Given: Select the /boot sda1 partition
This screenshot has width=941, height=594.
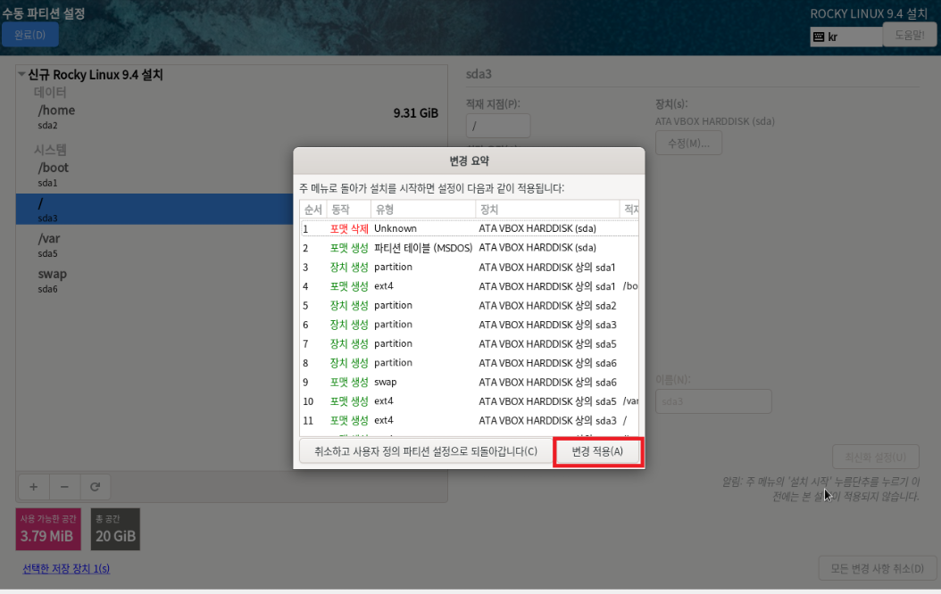Looking at the screenshot, I should (x=231, y=175).
